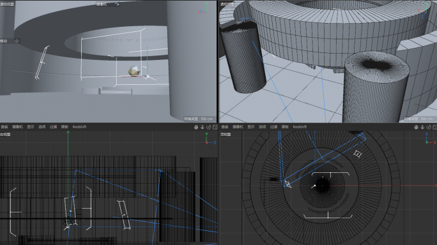The width and height of the screenshot is (437, 245).
Task: Click pan hand icon in right view panel
Action: (196, 127)
